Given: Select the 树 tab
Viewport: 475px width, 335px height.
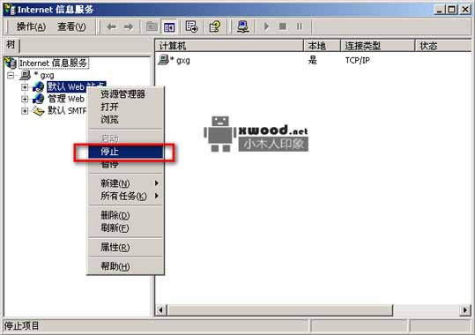Looking at the screenshot, I should (x=11, y=45).
